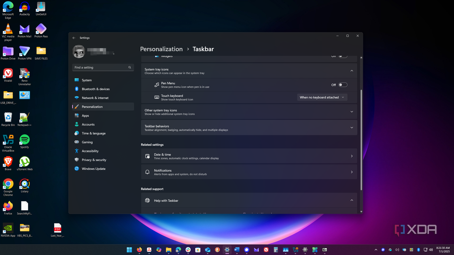Open Privacy & security settings

pos(103,160)
